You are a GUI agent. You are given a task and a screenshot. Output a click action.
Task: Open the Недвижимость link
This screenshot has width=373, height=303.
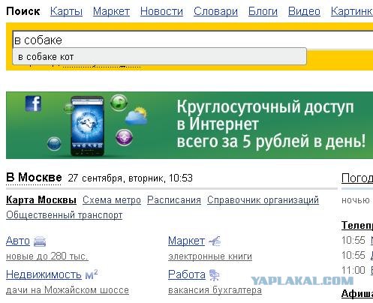pyautogui.click(x=44, y=274)
